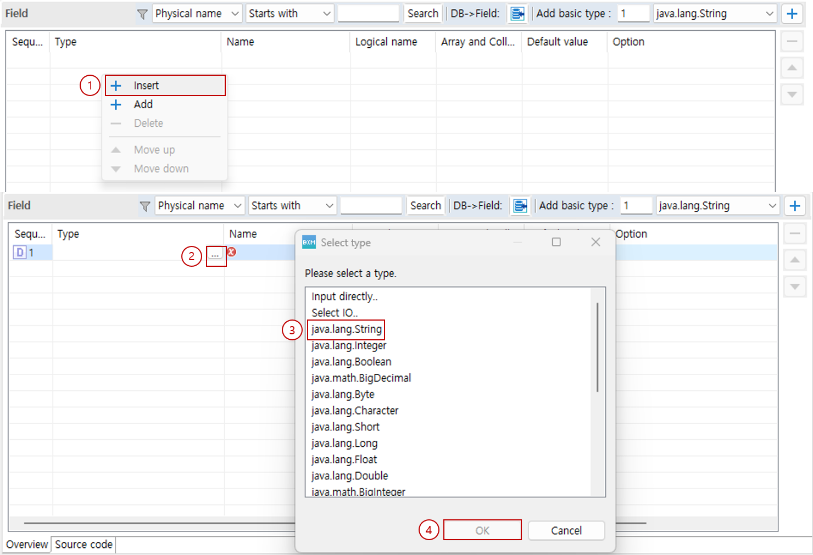Image resolution: width=813 pixels, height=555 pixels.
Task: Expand the Starts with dropdown in the lower panel
Action: (x=292, y=206)
